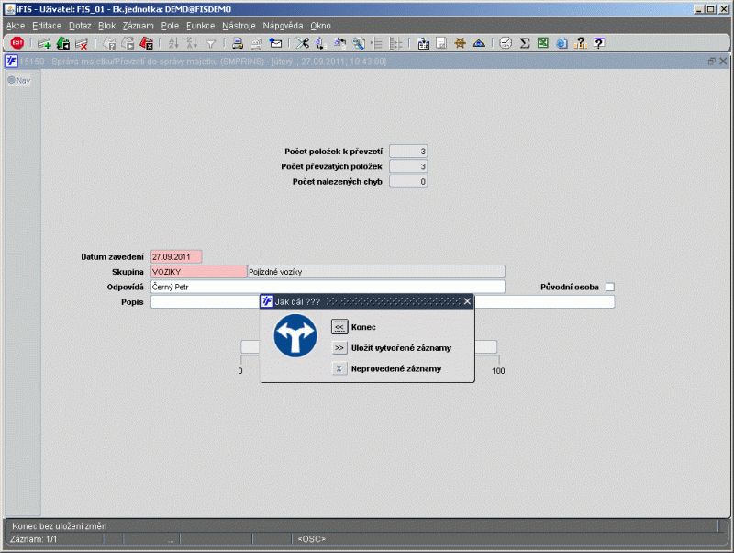Click the 'Záznam: 1/1' status bar text

click(33, 539)
